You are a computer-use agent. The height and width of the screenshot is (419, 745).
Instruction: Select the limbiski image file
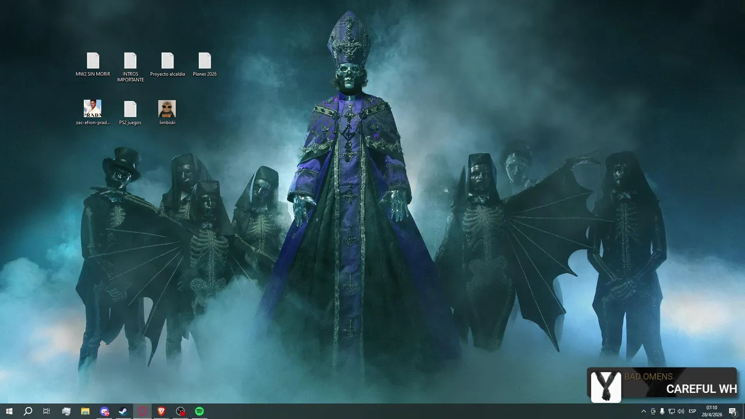click(167, 113)
